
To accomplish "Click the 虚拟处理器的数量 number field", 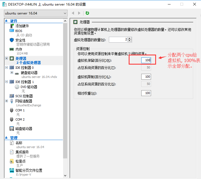I will (118, 40).
